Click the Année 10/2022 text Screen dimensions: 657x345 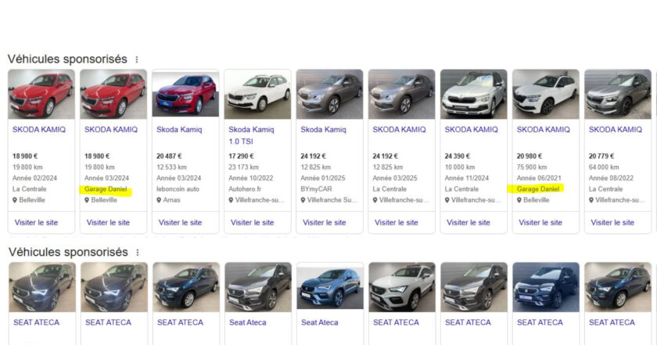pyautogui.click(x=251, y=178)
